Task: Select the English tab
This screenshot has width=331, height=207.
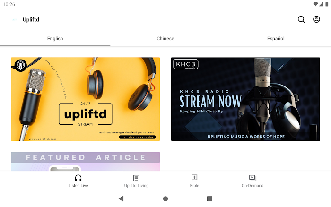Action: tap(55, 39)
